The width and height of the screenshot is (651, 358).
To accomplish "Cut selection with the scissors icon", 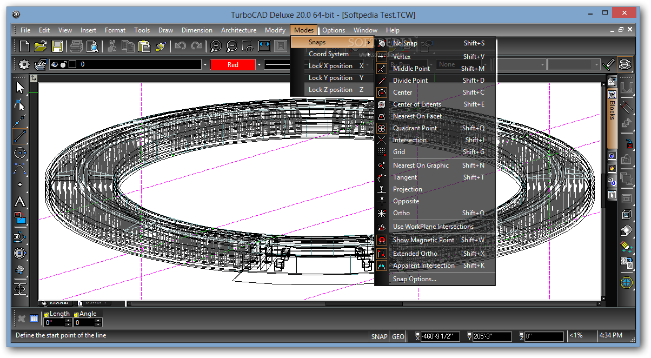I will (x=112, y=46).
